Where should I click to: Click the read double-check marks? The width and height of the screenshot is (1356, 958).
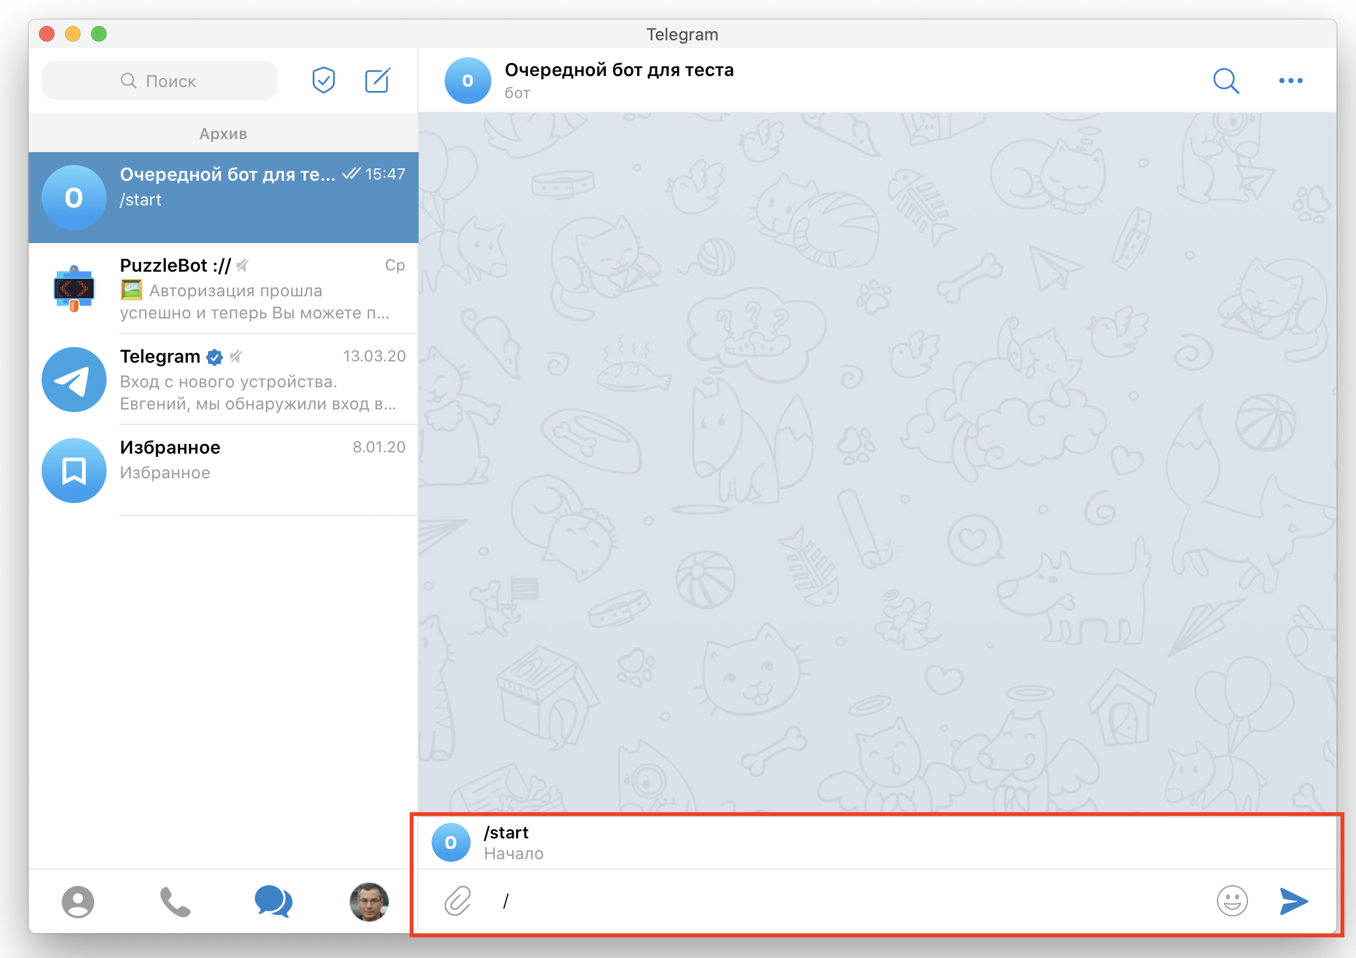[351, 173]
